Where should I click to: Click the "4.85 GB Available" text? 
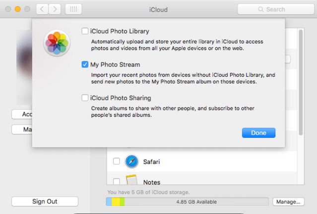(x=196, y=202)
